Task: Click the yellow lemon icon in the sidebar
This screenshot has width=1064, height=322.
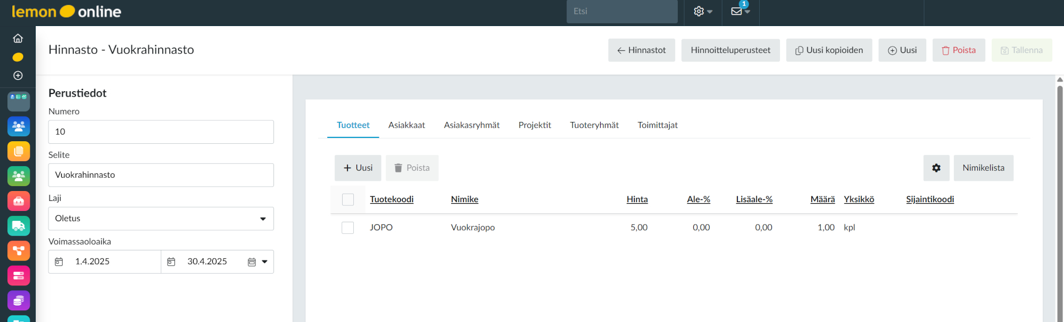Action: (x=18, y=57)
